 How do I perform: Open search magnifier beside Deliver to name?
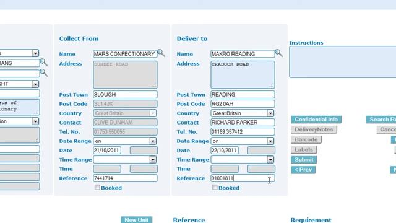point(278,53)
